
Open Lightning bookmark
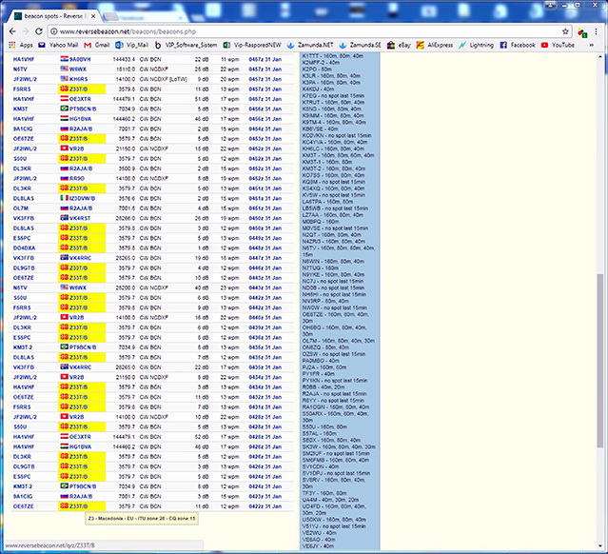[476, 45]
